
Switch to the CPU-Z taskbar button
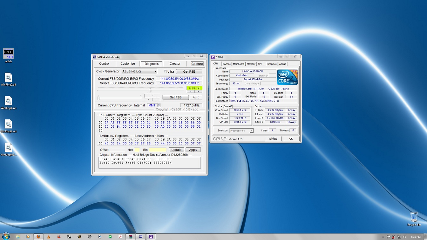(x=151, y=237)
